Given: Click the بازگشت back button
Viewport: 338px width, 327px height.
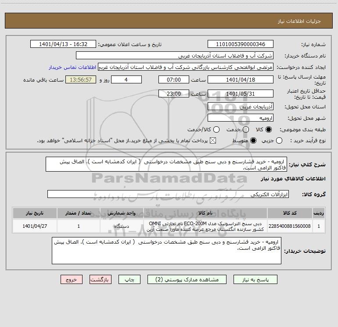Looking at the screenshot, I should [101, 280].
